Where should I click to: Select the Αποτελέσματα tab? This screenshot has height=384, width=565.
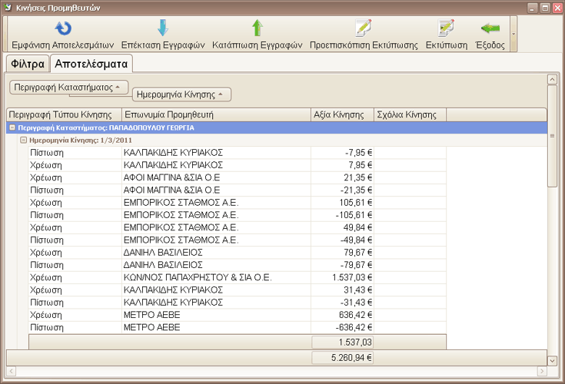91,64
